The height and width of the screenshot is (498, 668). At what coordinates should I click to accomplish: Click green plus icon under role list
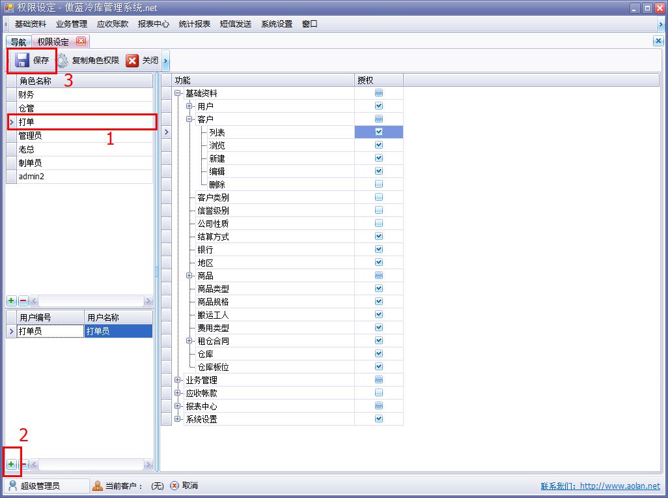(12, 301)
